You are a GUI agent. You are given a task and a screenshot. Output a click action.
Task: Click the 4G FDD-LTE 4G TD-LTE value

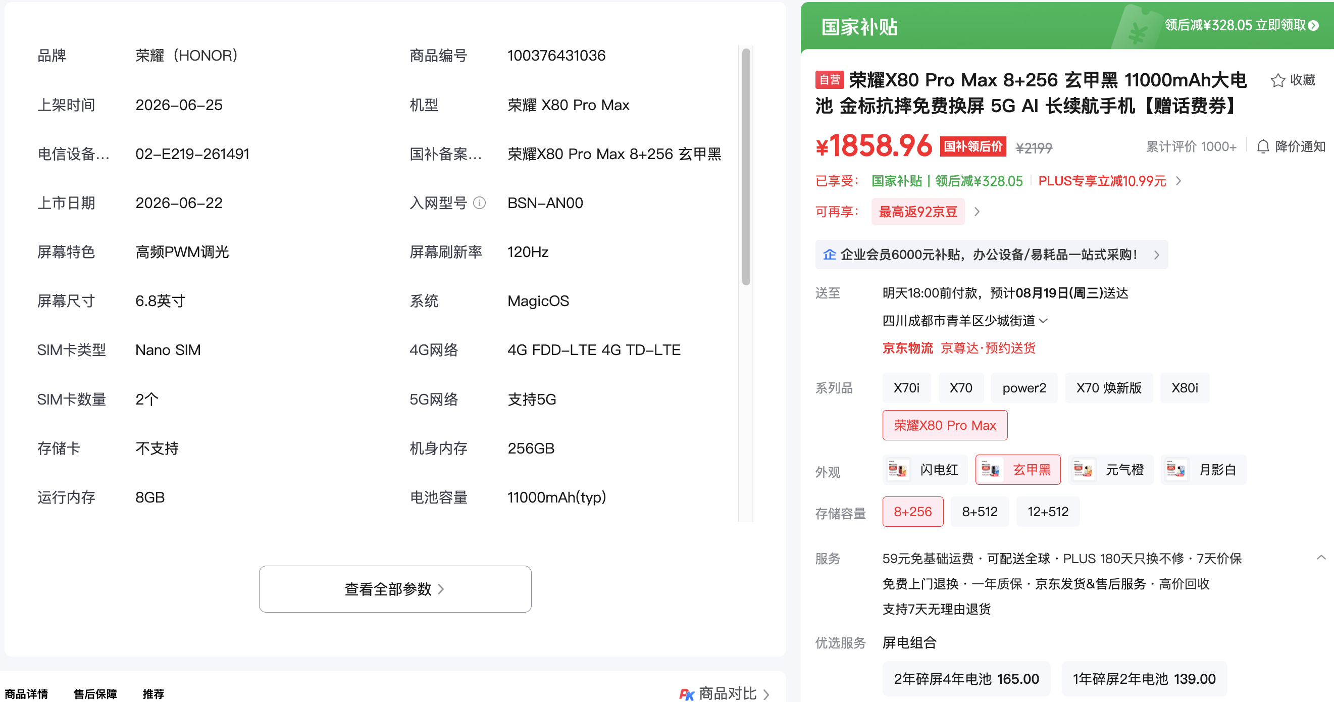pos(594,350)
